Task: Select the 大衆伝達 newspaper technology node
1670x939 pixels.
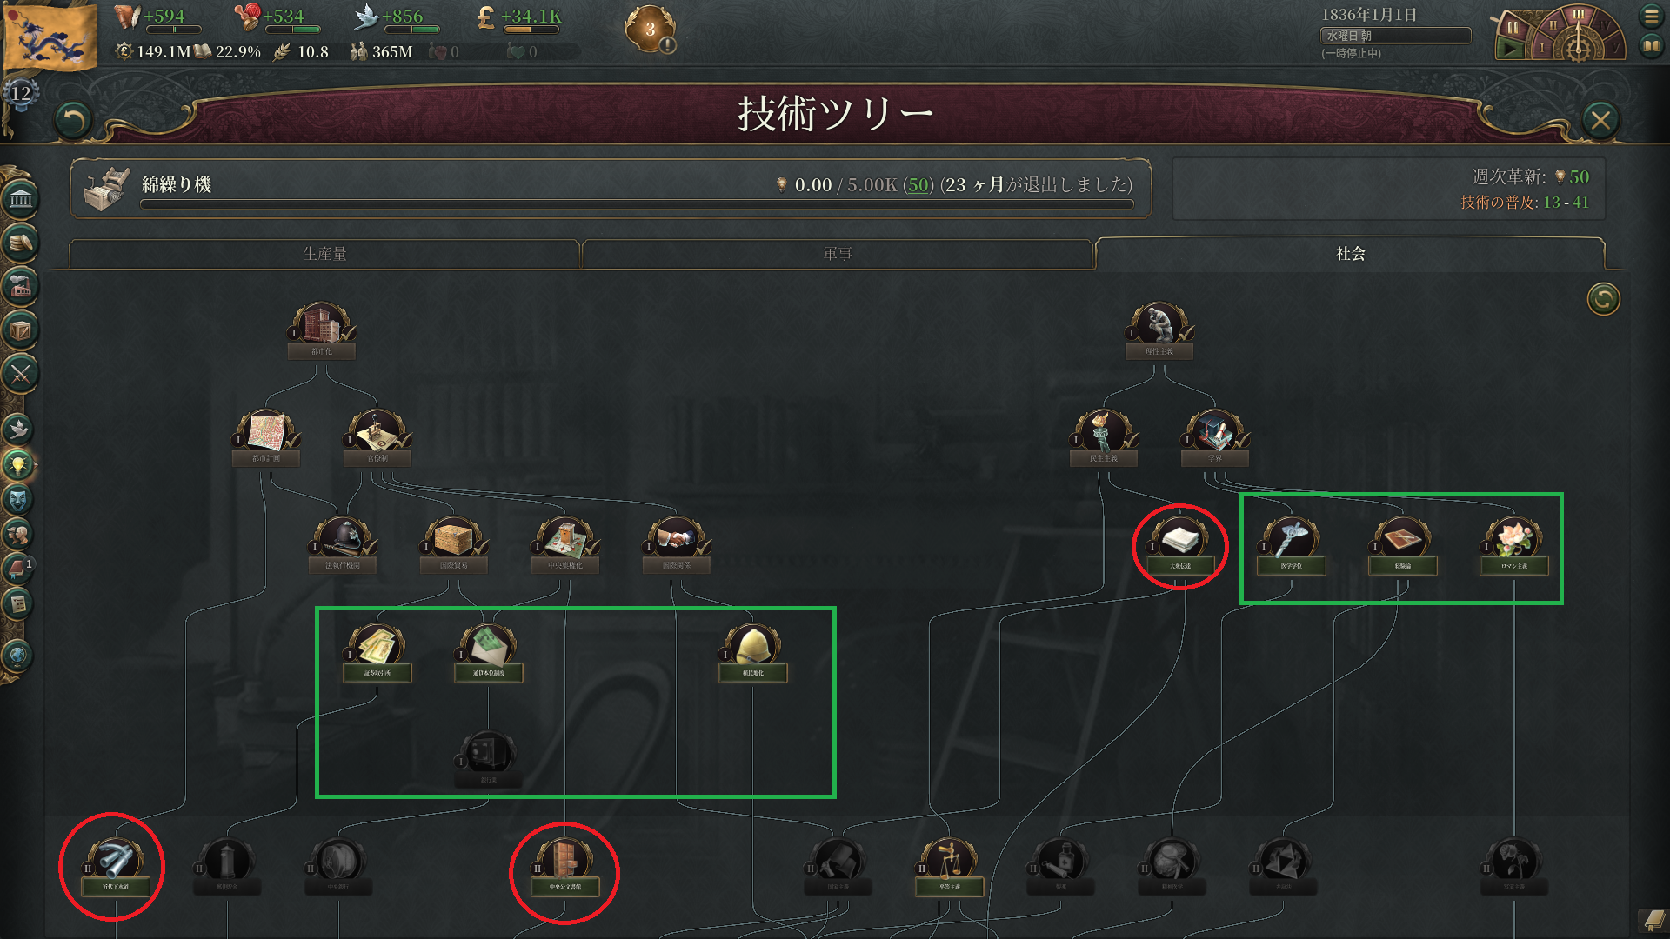Action: [x=1179, y=548]
